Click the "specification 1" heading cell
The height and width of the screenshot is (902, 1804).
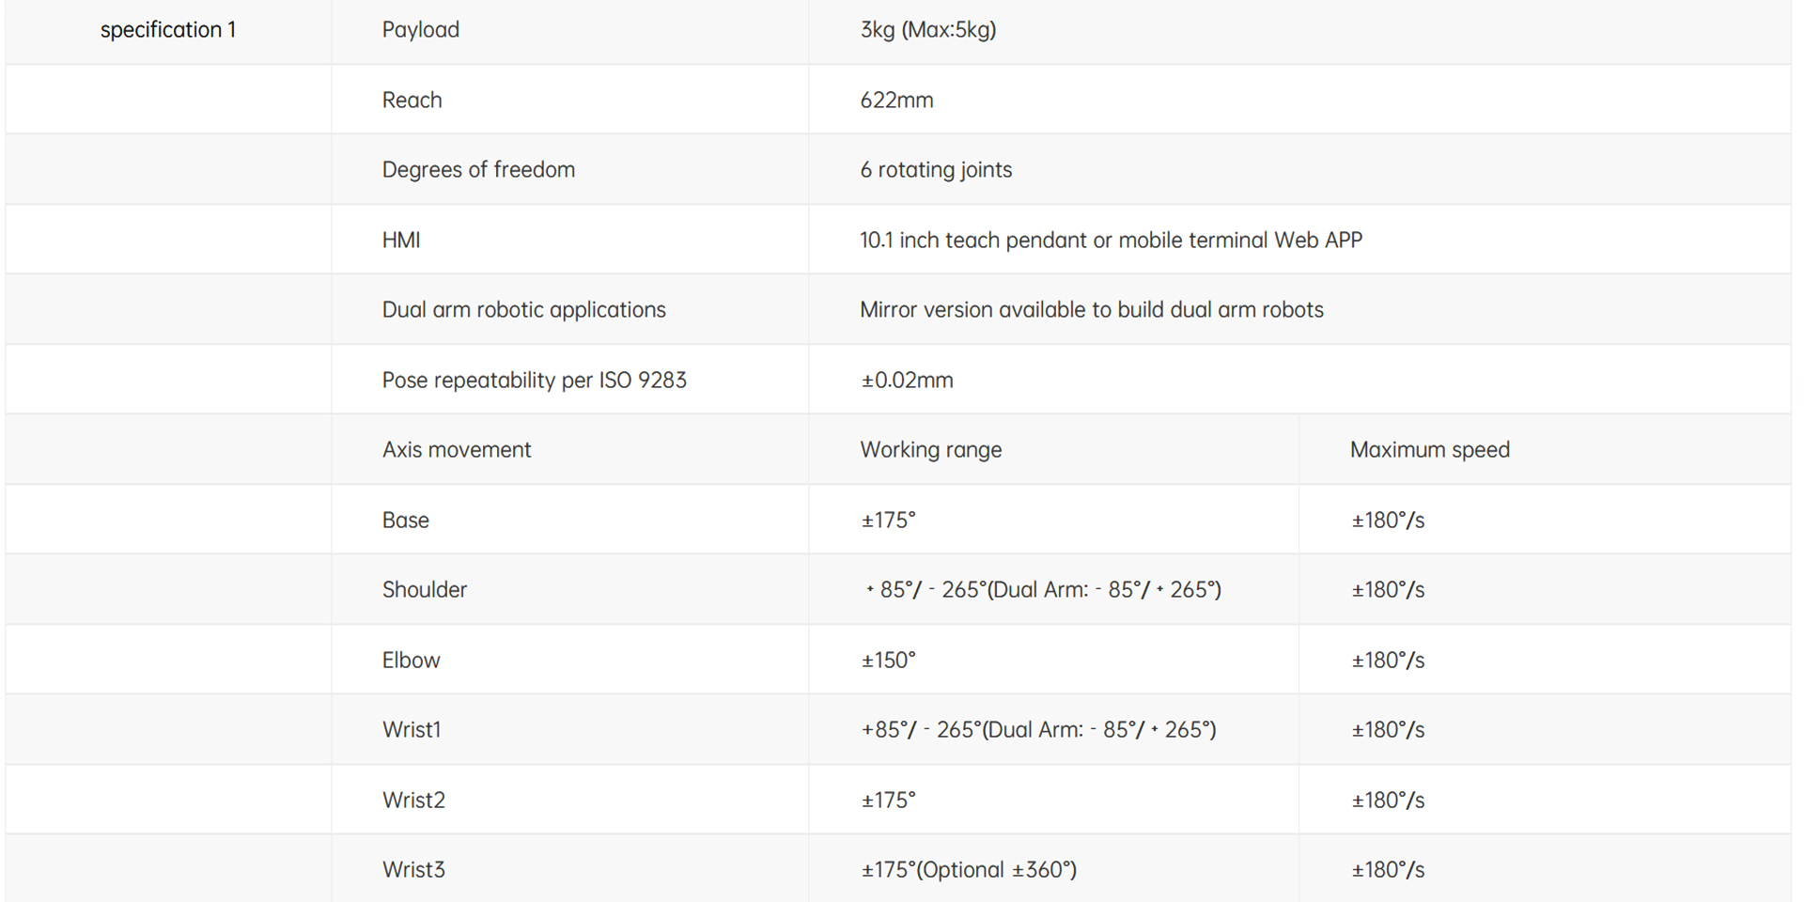[x=168, y=30]
